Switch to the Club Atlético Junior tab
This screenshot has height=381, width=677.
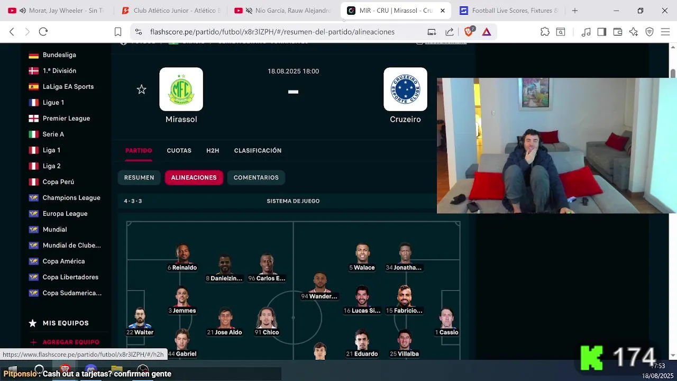(x=171, y=11)
